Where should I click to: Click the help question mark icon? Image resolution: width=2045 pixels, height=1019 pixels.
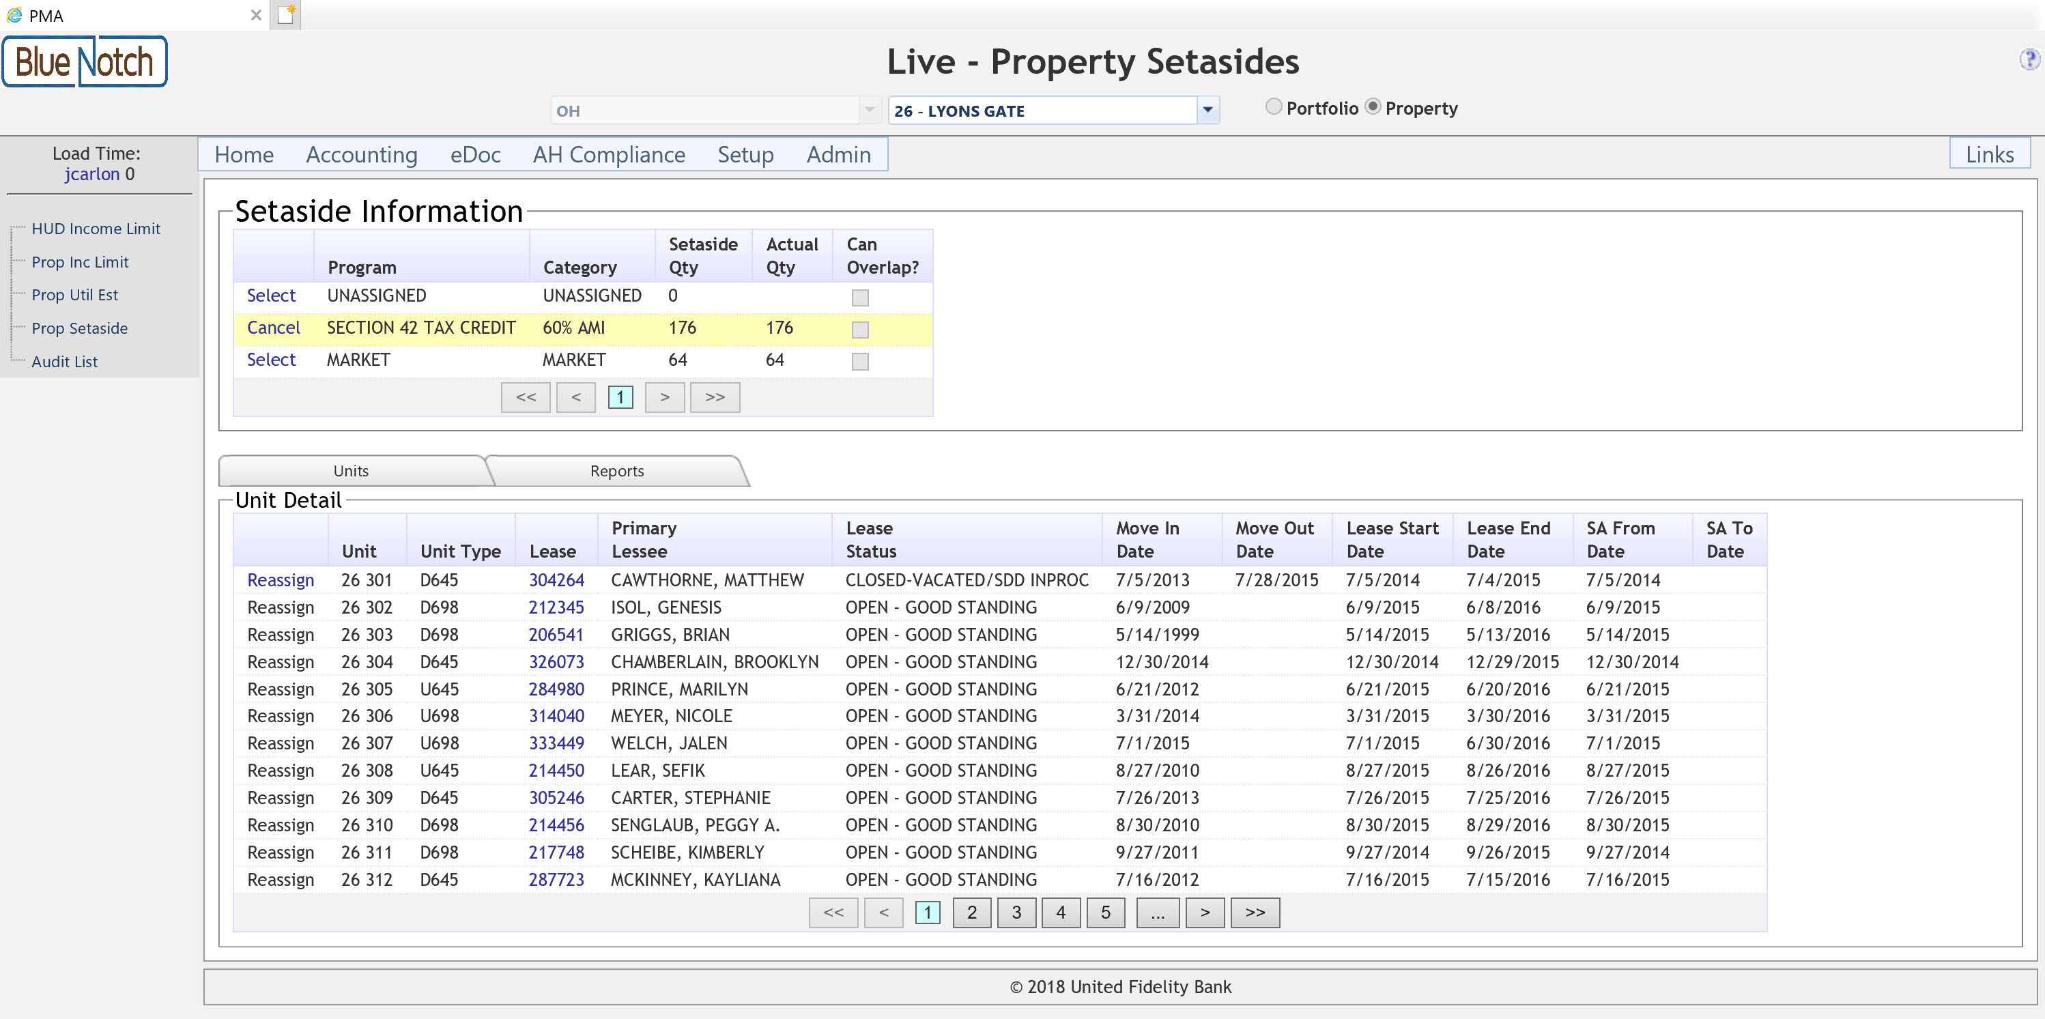[x=2029, y=59]
